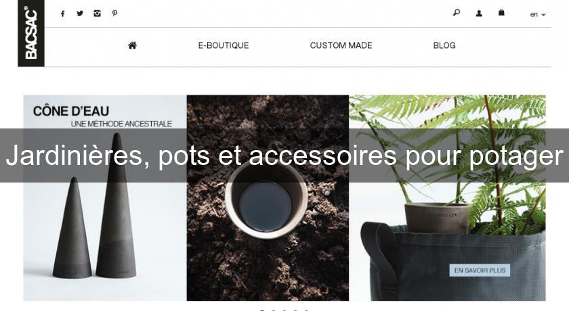Click the search magnifier icon
569x311 pixels.
(457, 13)
